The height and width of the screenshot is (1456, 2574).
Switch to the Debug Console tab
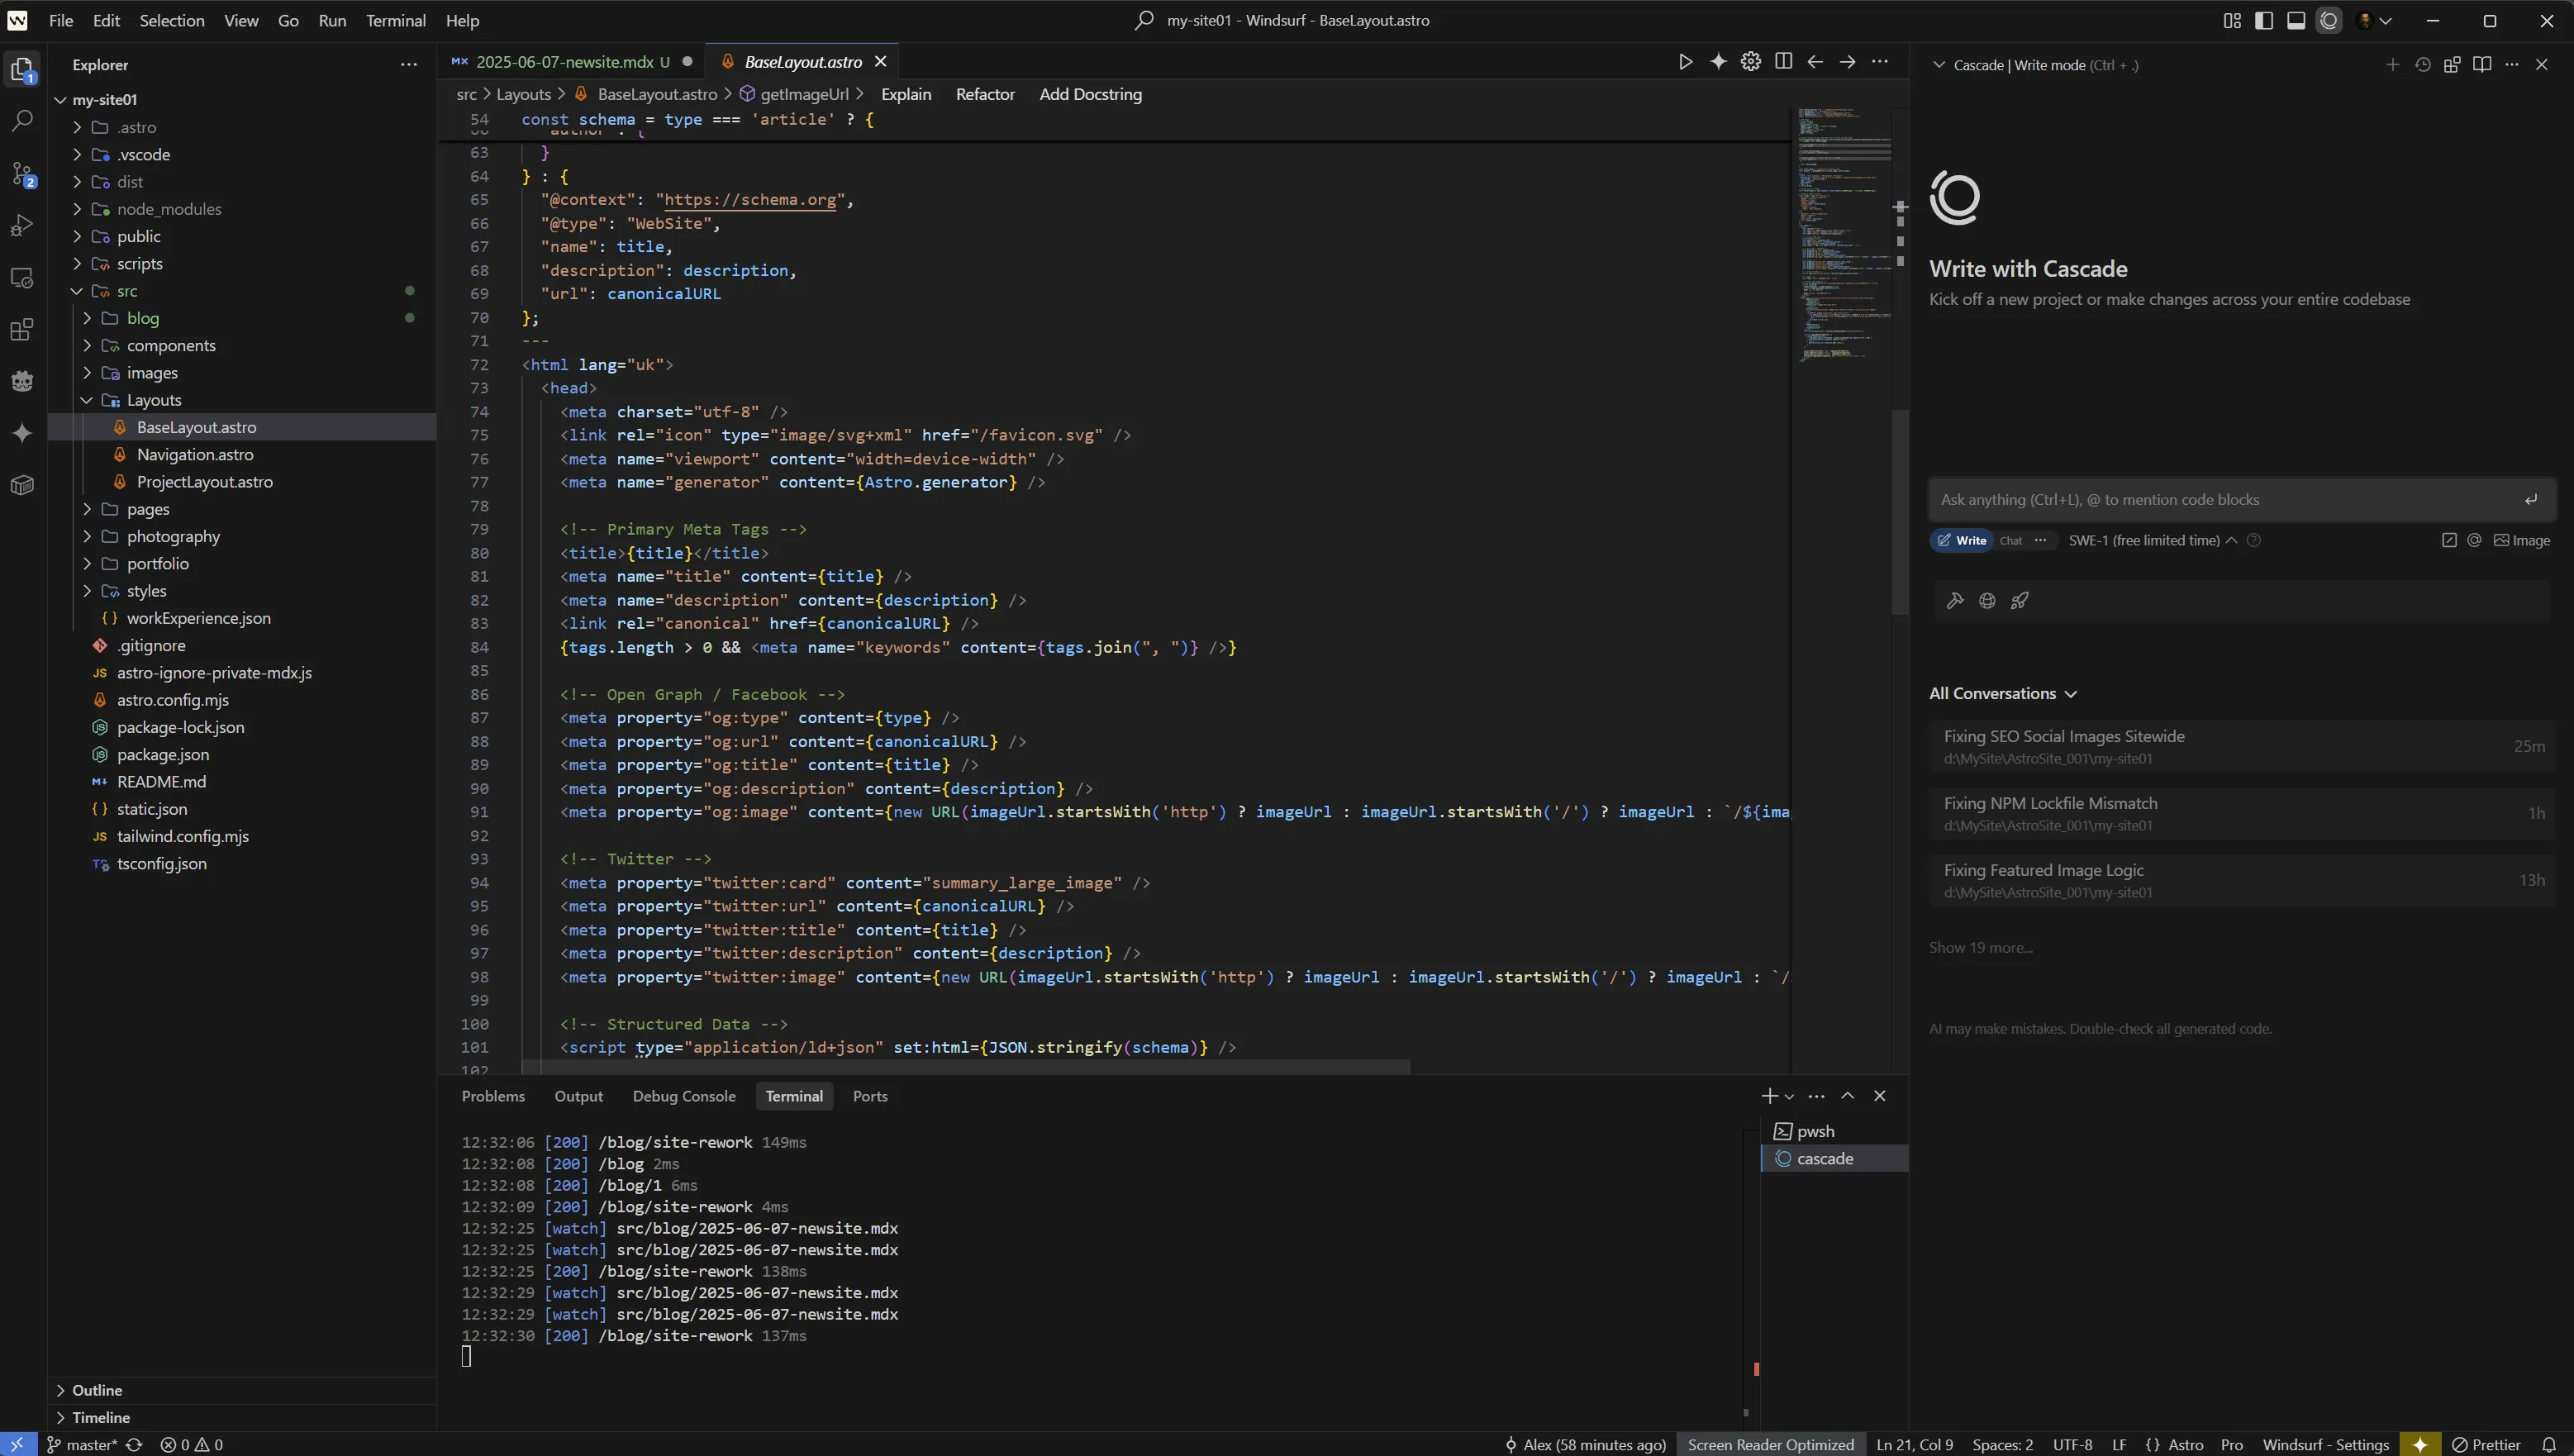[684, 1096]
